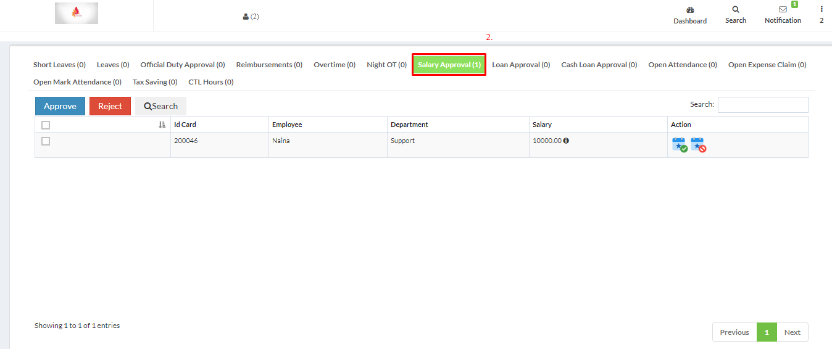
Task: Click salary value 10000.00
Action: coord(547,141)
